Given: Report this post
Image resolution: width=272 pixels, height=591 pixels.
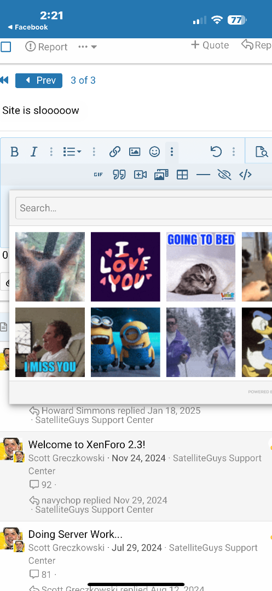Looking at the screenshot, I should (47, 47).
